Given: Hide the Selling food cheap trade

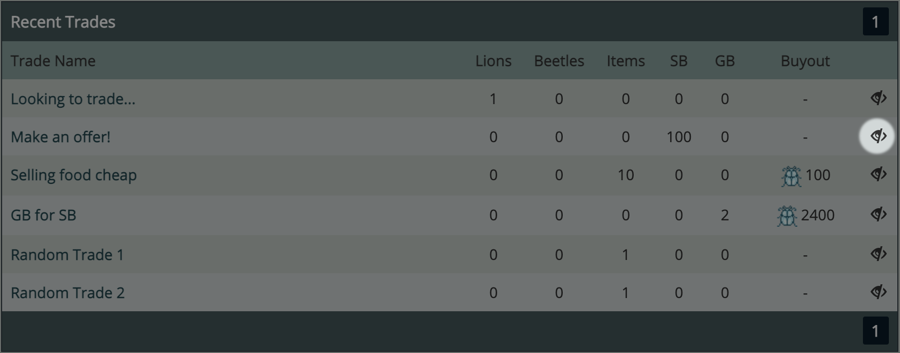Looking at the screenshot, I should [878, 174].
